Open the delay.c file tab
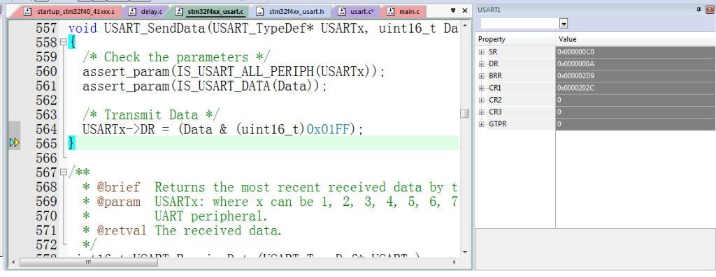This screenshot has width=716, height=277. click(146, 11)
